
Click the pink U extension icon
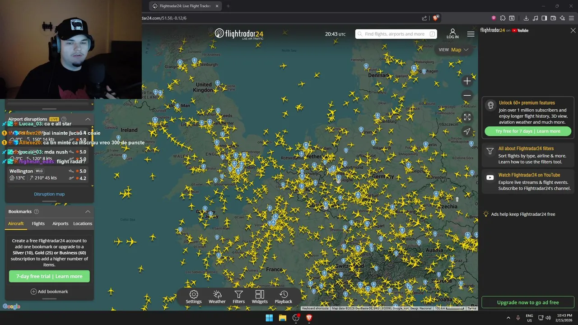pyautogui.click(x=494, y=18)
